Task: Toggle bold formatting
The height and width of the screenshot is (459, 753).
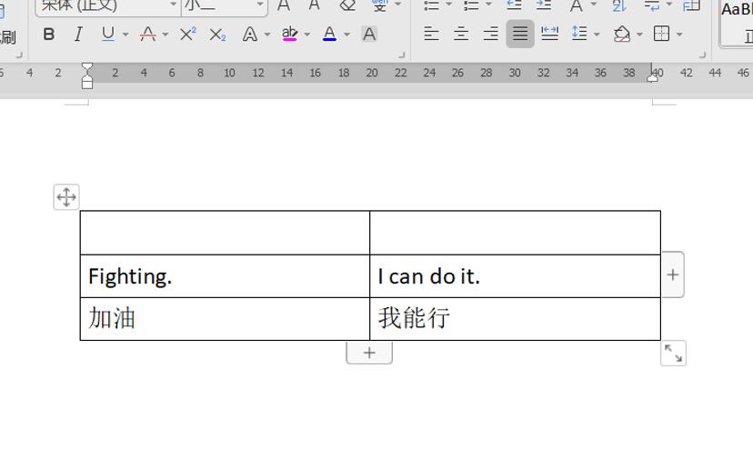Action: pyautogui.click(x=48, y=35)
